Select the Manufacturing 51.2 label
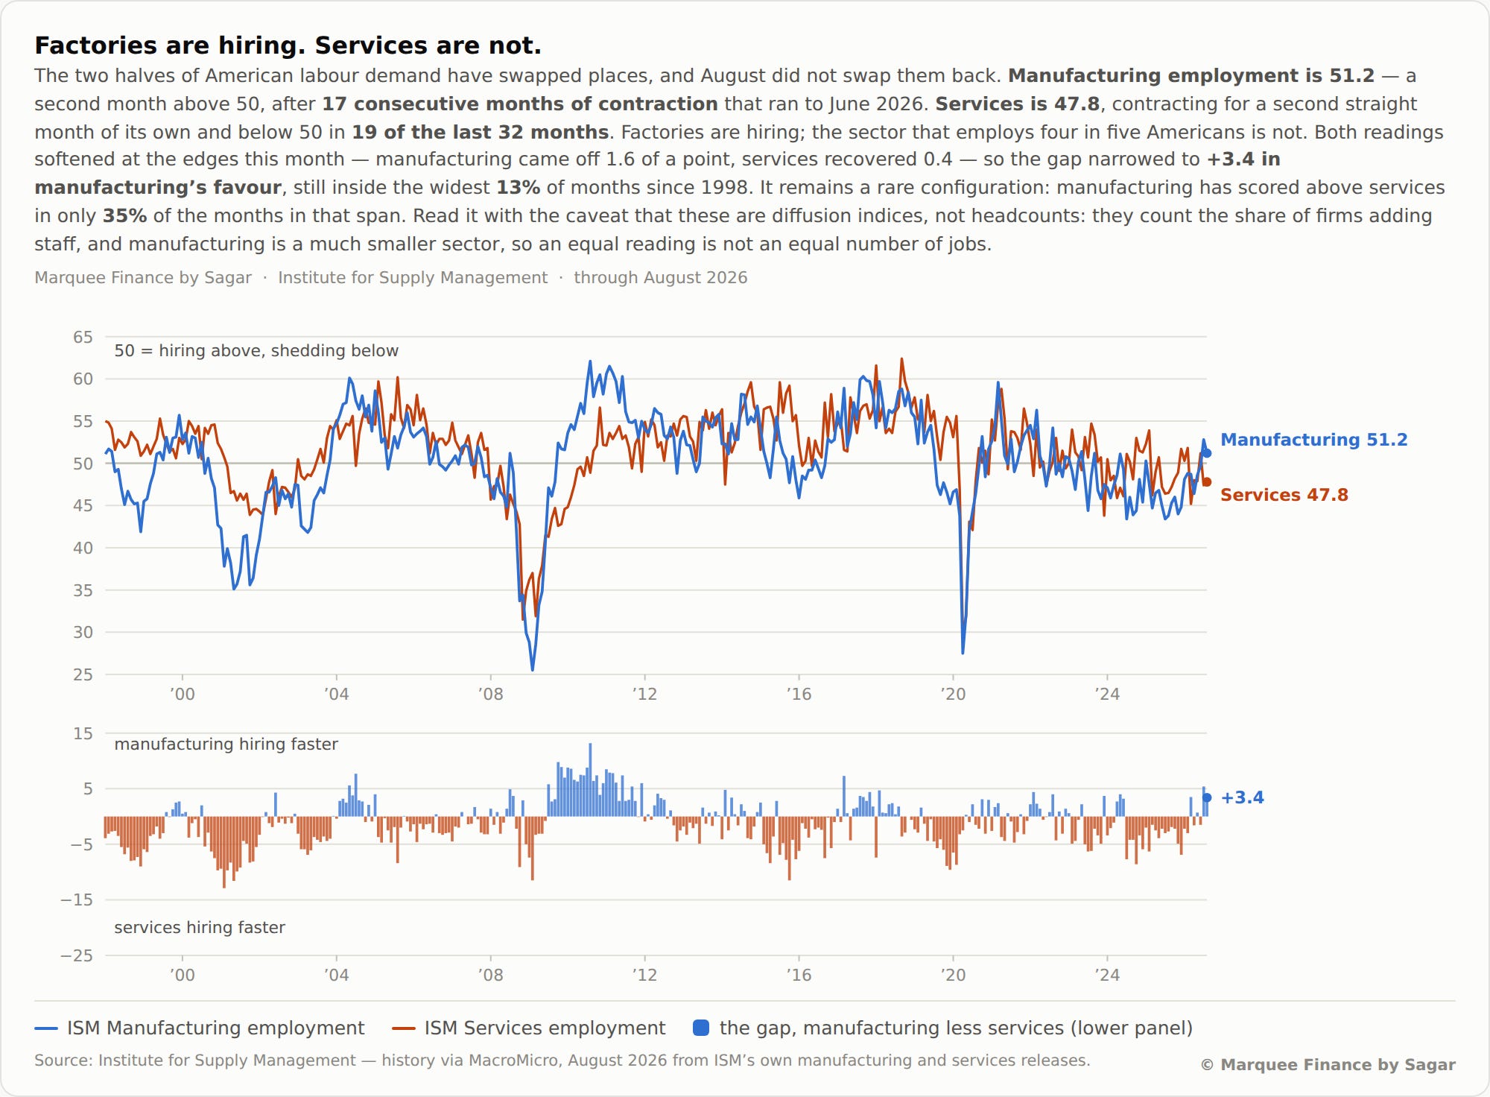Screen dimensions: 1490x1097 (1313, 440)
